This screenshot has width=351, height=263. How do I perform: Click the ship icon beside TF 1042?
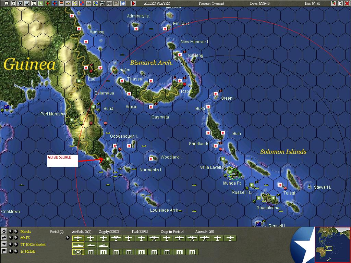tap(4, 244)
